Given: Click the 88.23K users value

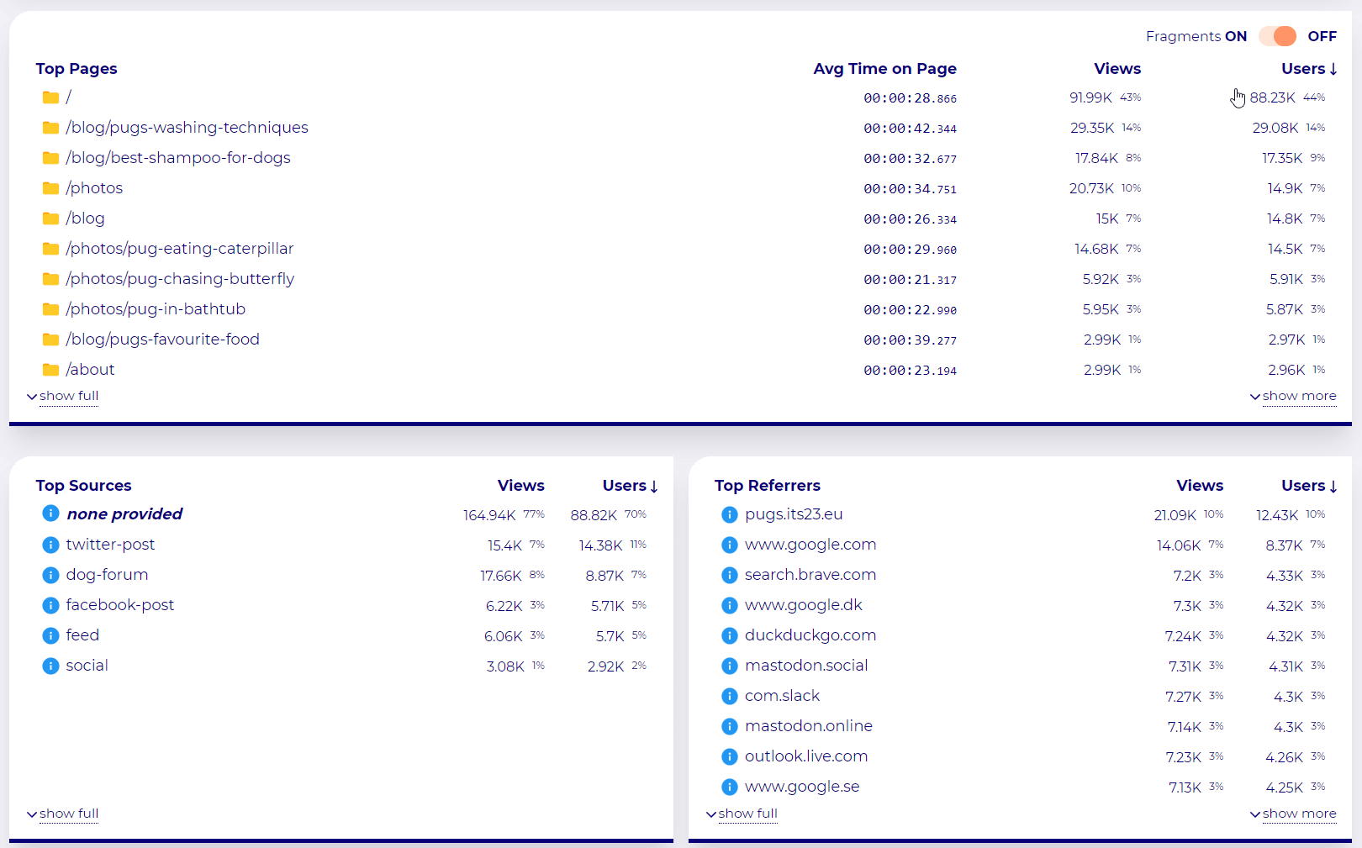Looking at the screenshot, I should tap(1272, 97).
